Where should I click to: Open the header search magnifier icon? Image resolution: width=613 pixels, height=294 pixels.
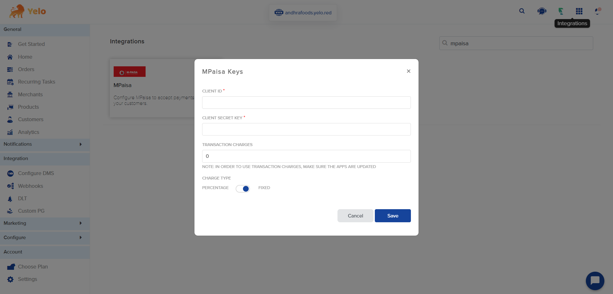coord(522,11)
